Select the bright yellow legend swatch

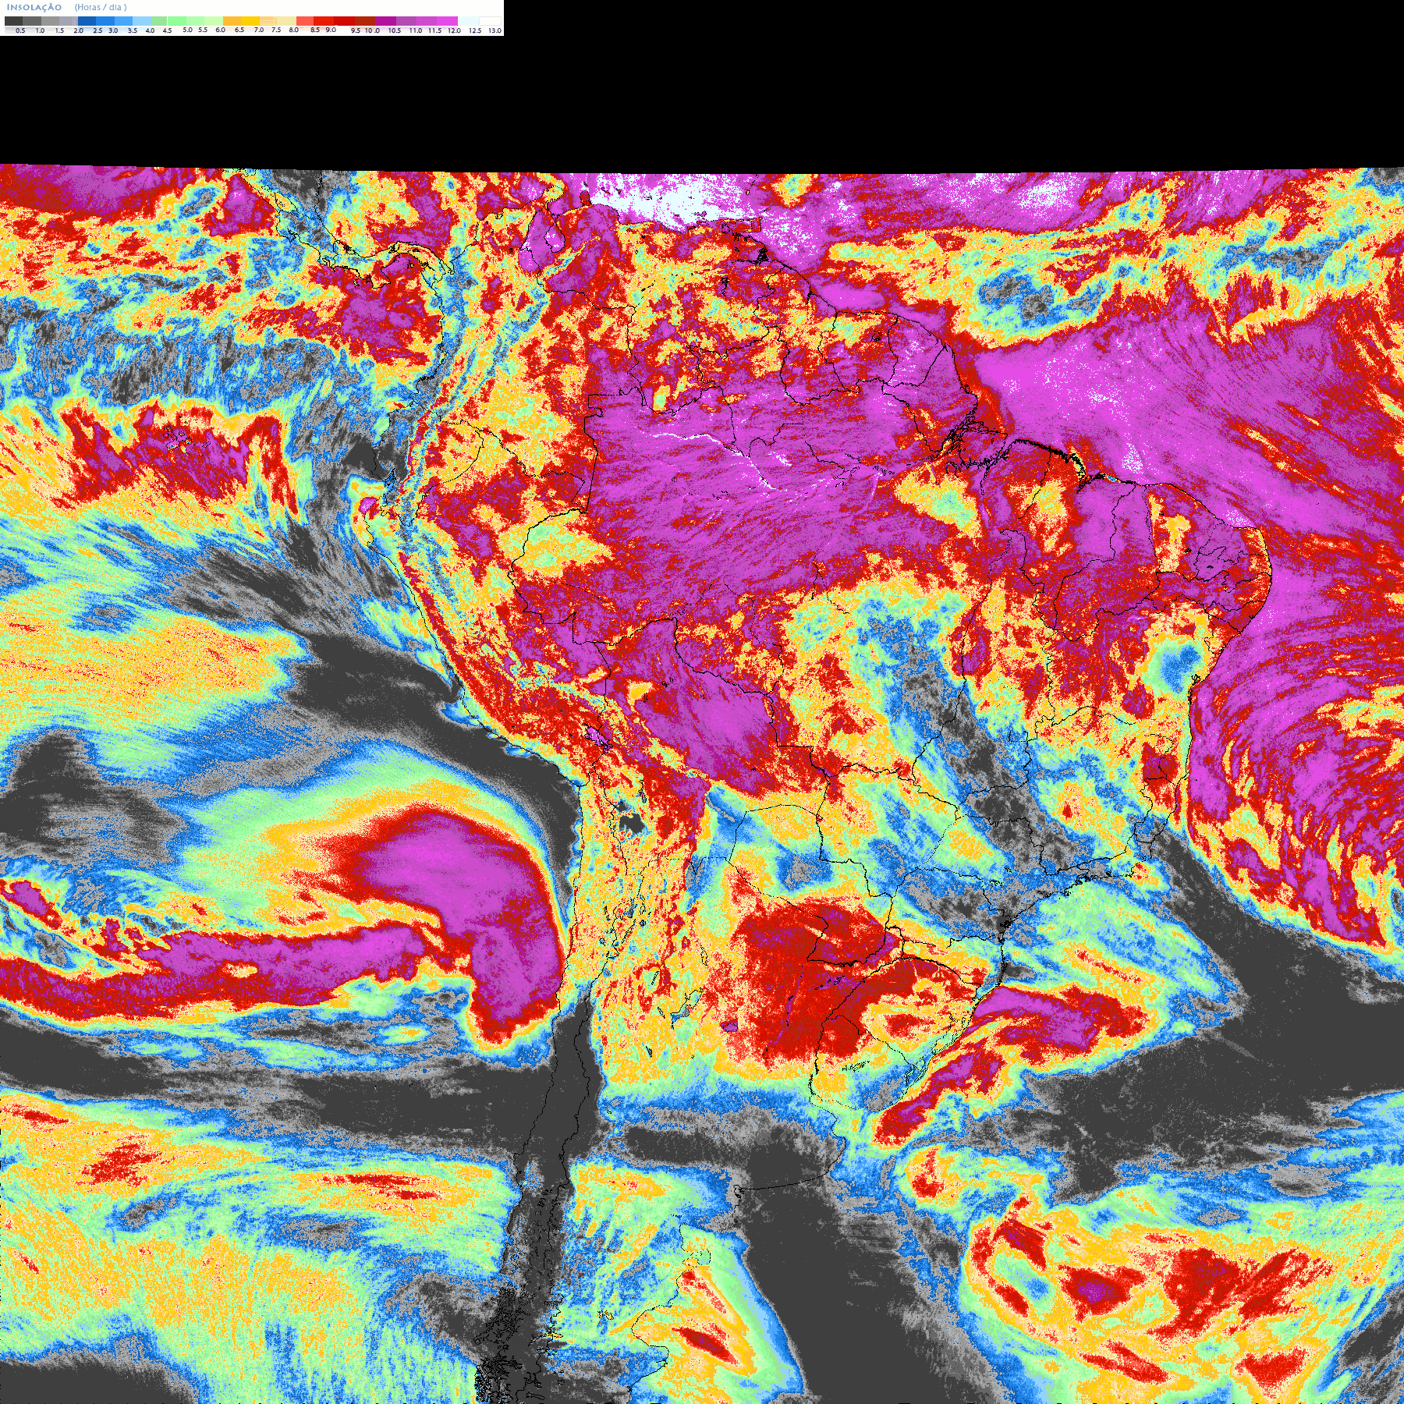pos(250,21)
